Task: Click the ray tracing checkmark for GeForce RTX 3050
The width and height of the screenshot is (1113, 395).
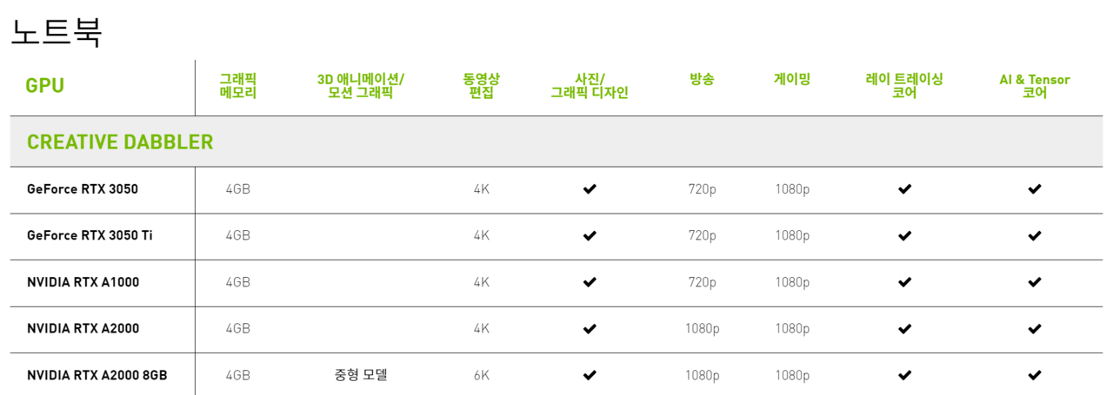Action: click(904, 189)
